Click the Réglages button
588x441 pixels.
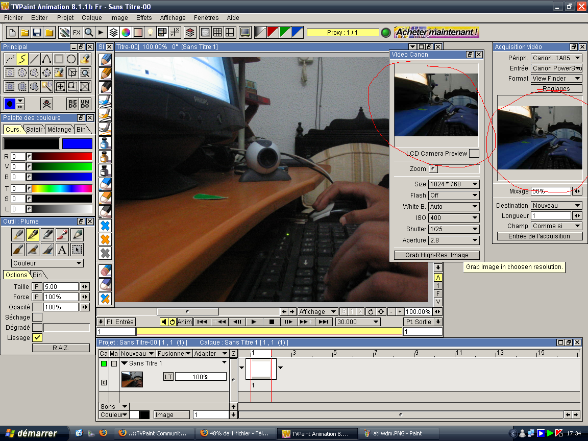point(556,88)
